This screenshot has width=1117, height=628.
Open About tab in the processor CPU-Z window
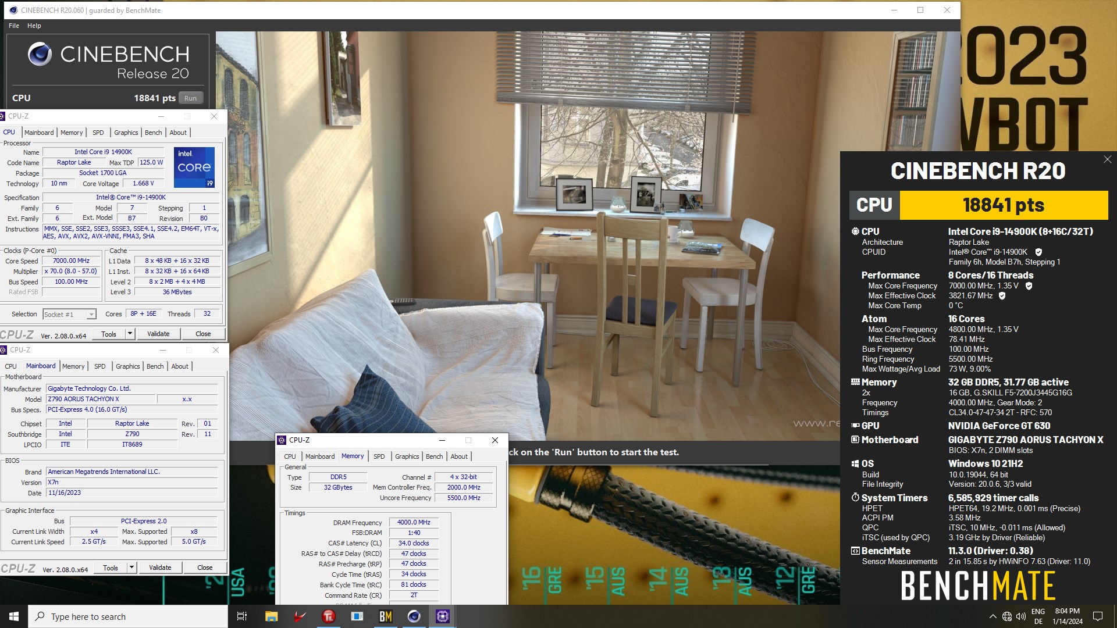(178, 133)
